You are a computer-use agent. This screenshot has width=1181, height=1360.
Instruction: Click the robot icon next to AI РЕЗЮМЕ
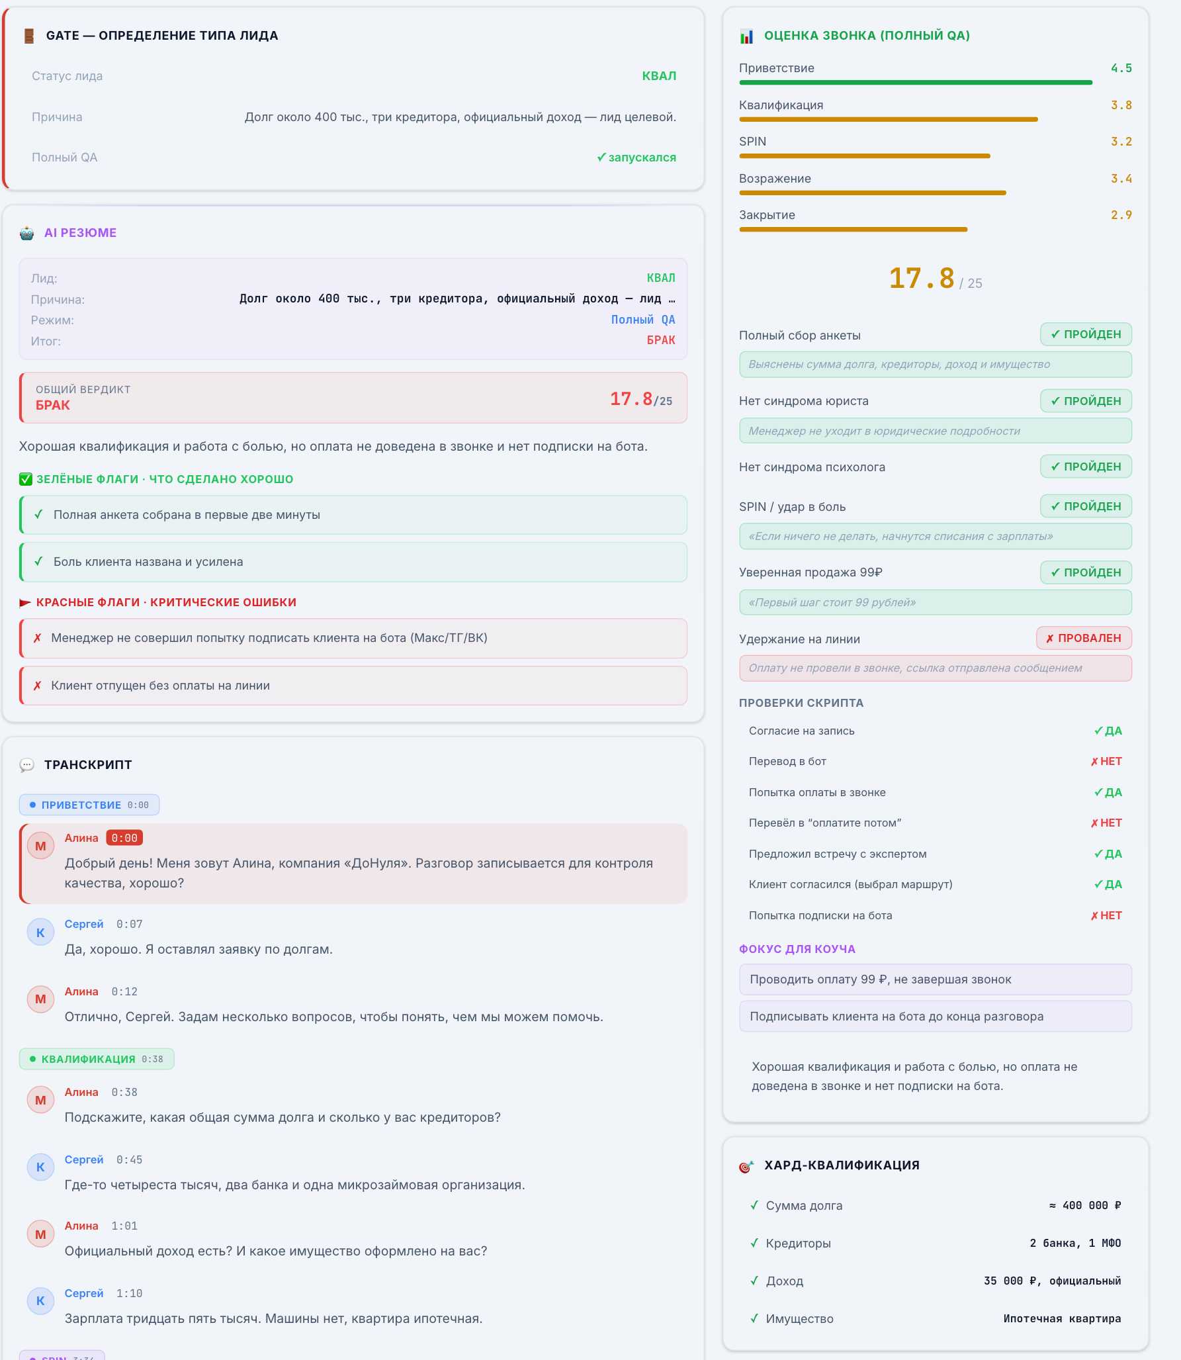tap(27, 233)
